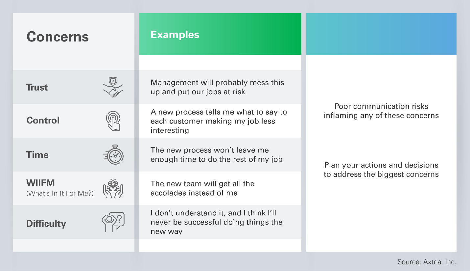
Task: Click the 'A new process tells me' example
Action: tap(219, 121)
